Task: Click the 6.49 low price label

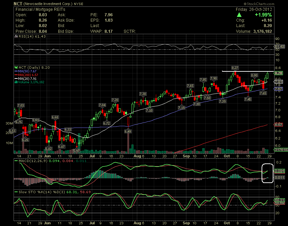Action: [x=128, y=131]
